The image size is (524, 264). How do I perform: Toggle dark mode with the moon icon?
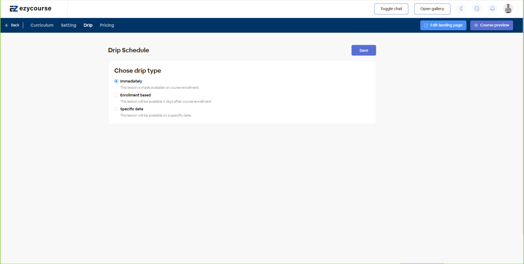(461, 9)
